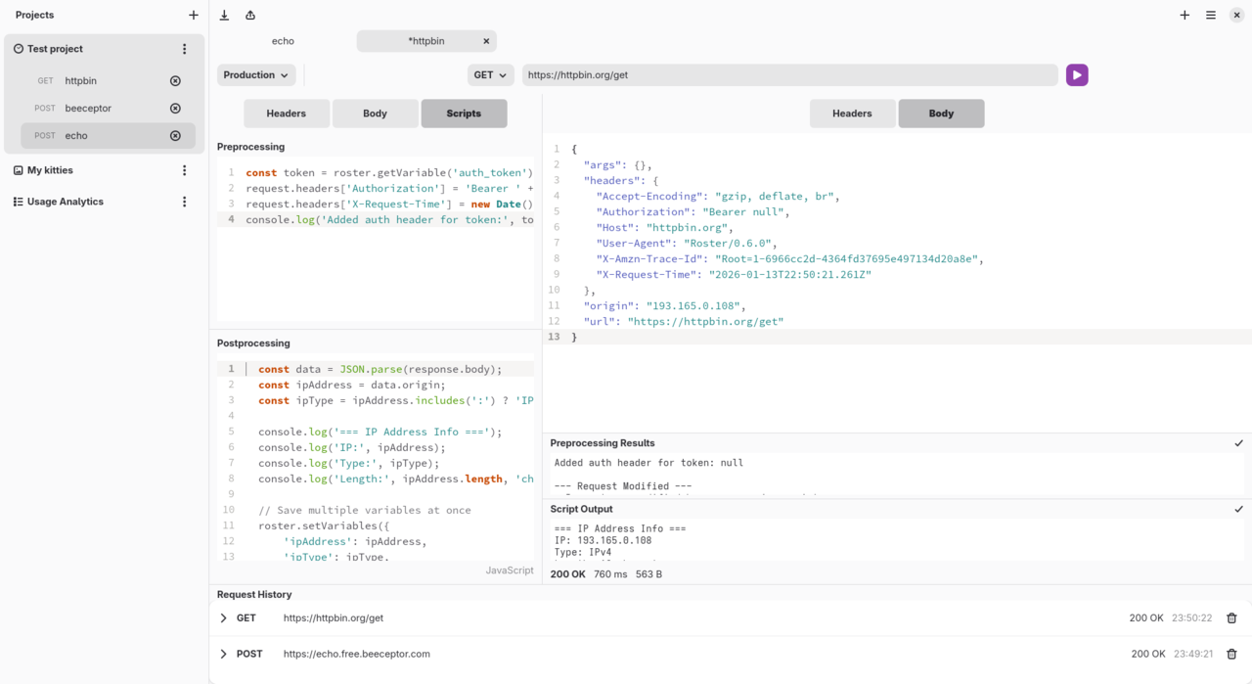Select the response Headers tab
Viewport: 1252px width, 684px height.
(852, 114)
